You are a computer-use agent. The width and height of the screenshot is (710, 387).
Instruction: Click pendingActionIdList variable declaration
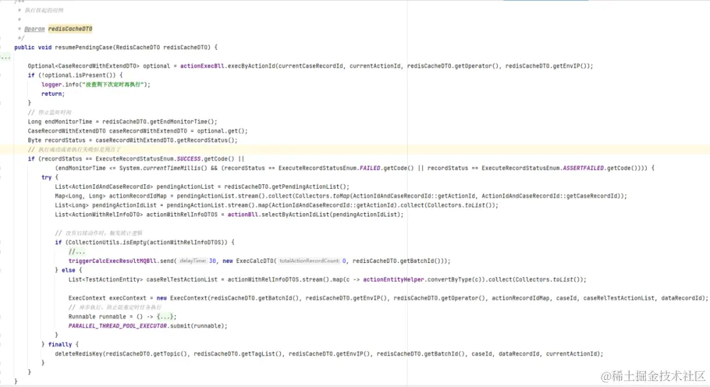click(124, 205)
